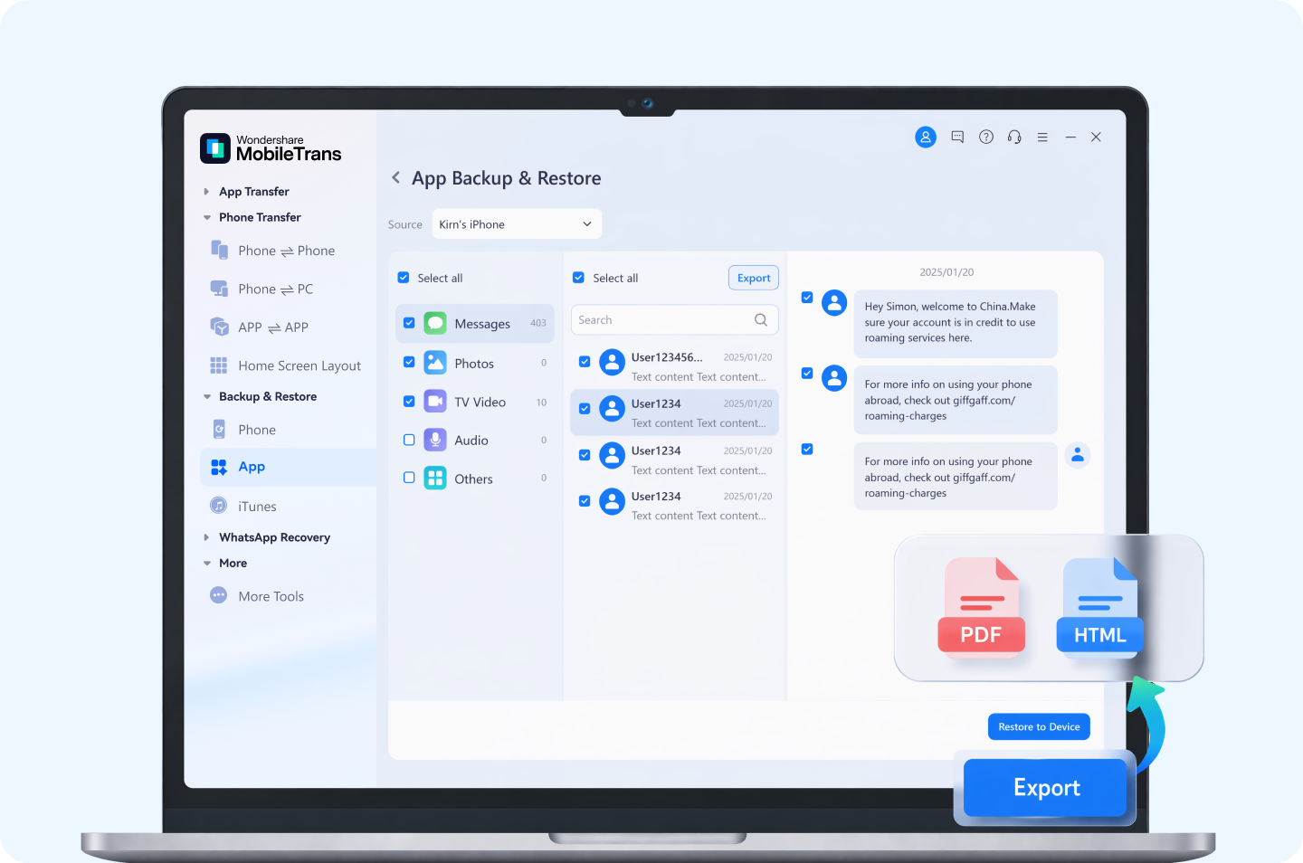Screen dimensions: 1303x863
Task: Uncheck the Photos category checkbox
Action: tap(409, 362)
